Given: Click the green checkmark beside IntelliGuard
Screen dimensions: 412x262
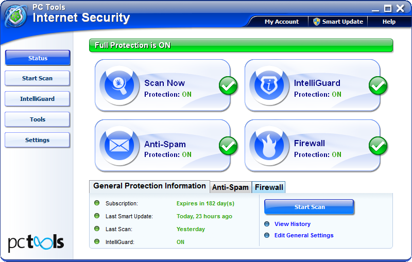Looking at the screenshot, I should (x=378, y=86).
